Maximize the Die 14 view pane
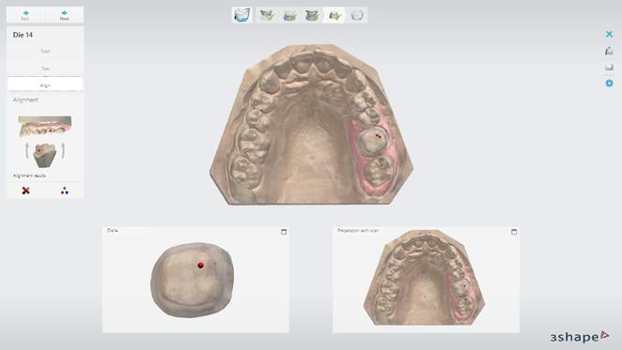 [284, 232]
